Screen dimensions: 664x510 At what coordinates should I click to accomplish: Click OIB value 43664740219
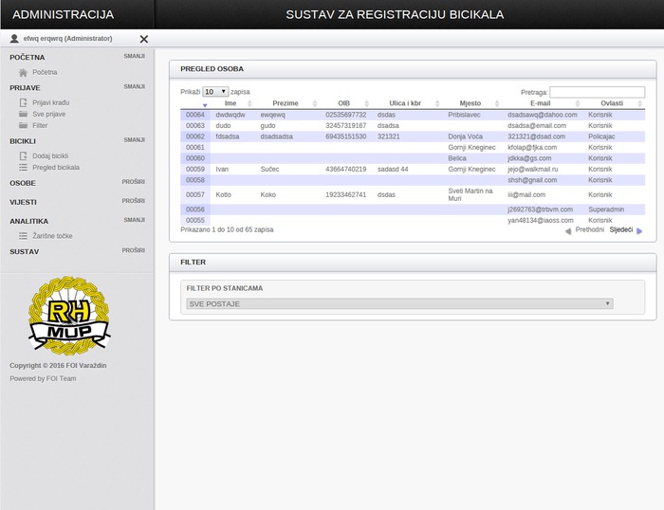point(346,170)
